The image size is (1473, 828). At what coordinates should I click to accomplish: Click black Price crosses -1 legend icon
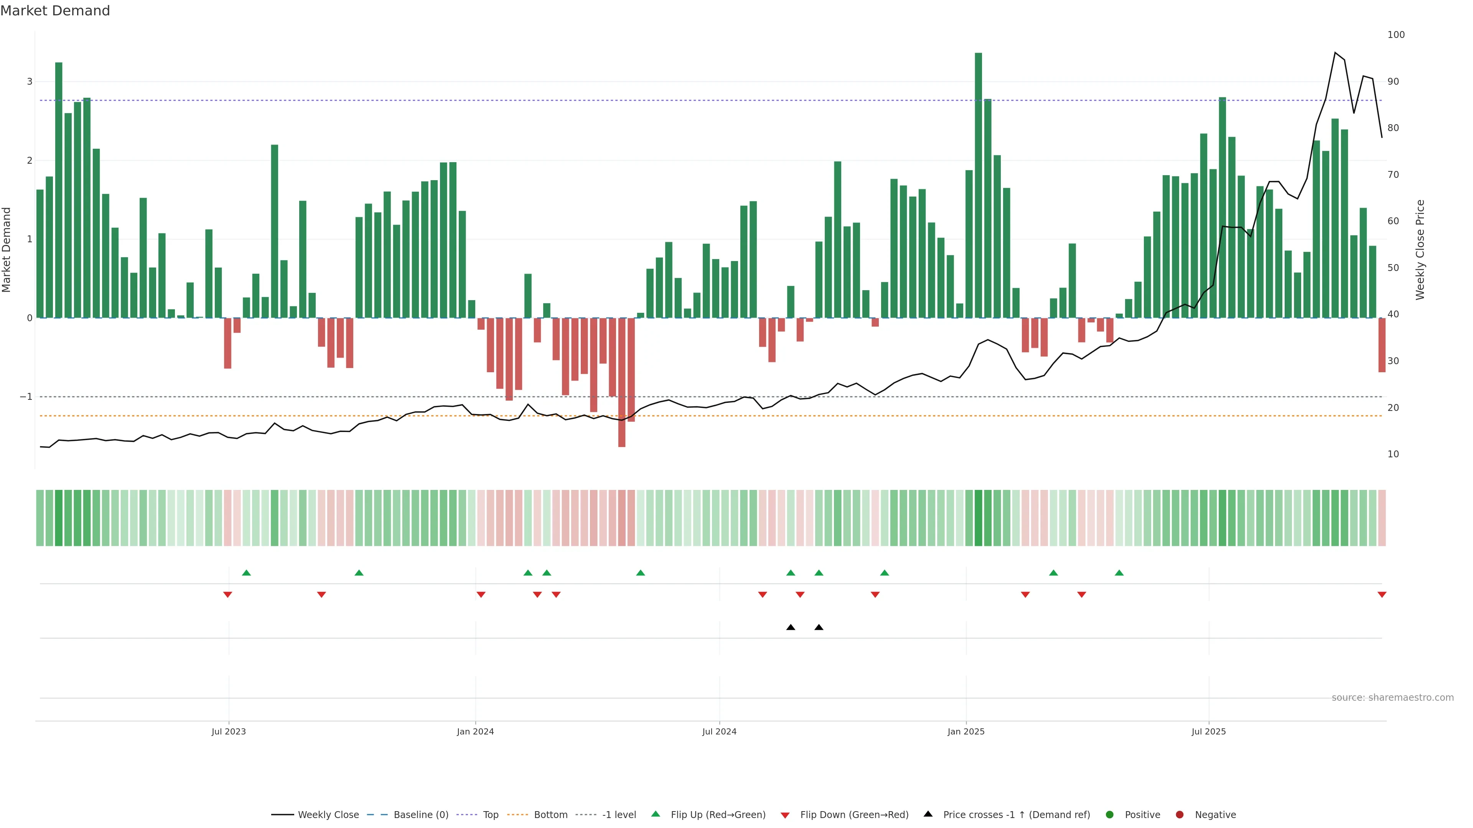coord(928,814)
